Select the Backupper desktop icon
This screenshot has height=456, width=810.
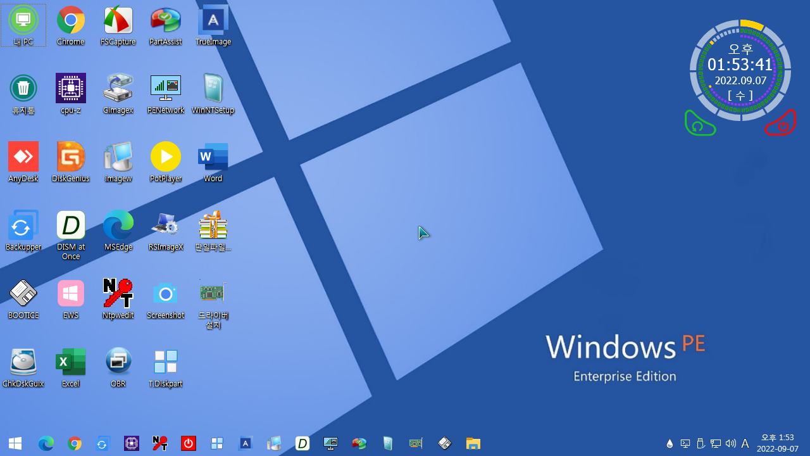[23, 231]
